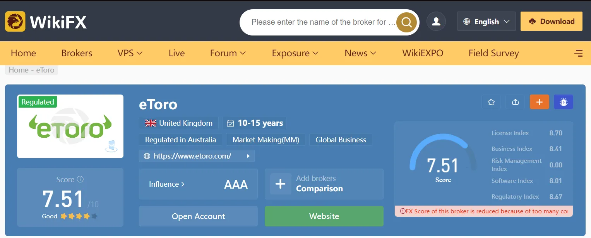
Task: Open the user profile icon
Action: click(436, 21)
